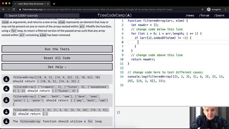
Task: Open the /forum link
Action: click(204, 15)
